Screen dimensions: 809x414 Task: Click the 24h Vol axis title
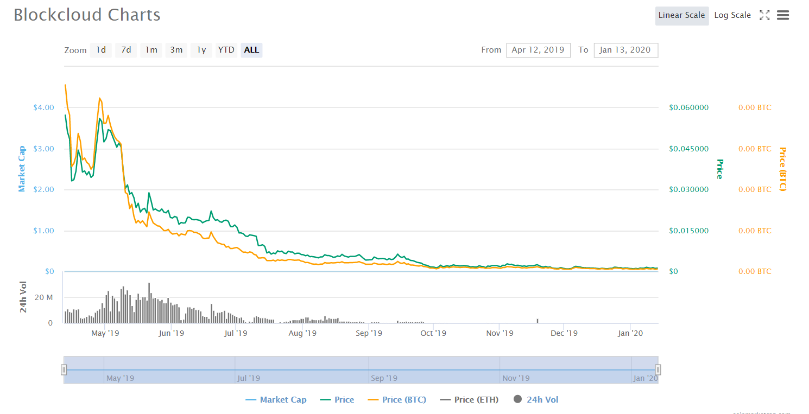[x=23, y=297]
